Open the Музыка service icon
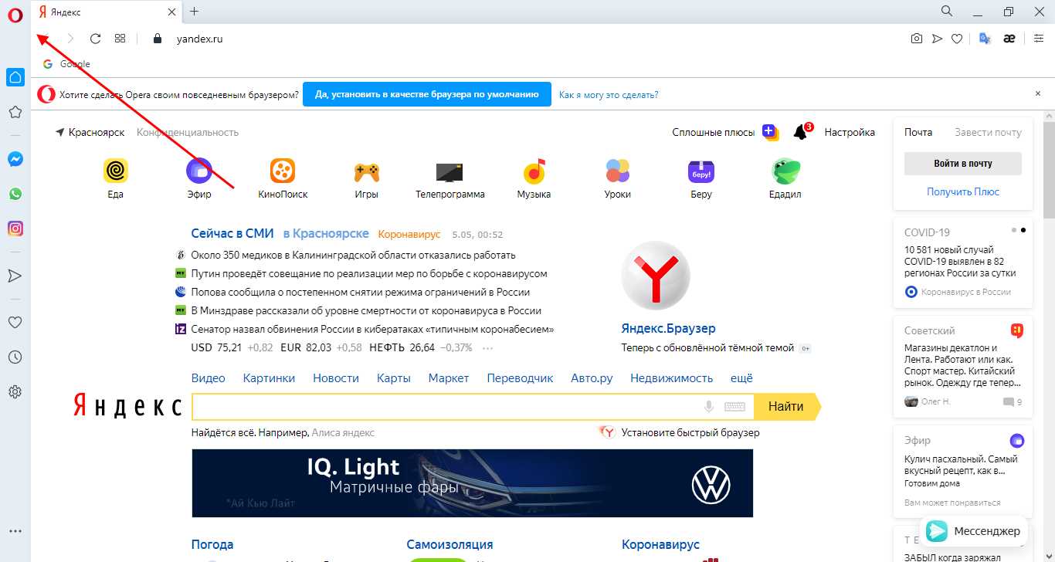The height and width of the screenshot is (562, 1055). pos(534,171)
